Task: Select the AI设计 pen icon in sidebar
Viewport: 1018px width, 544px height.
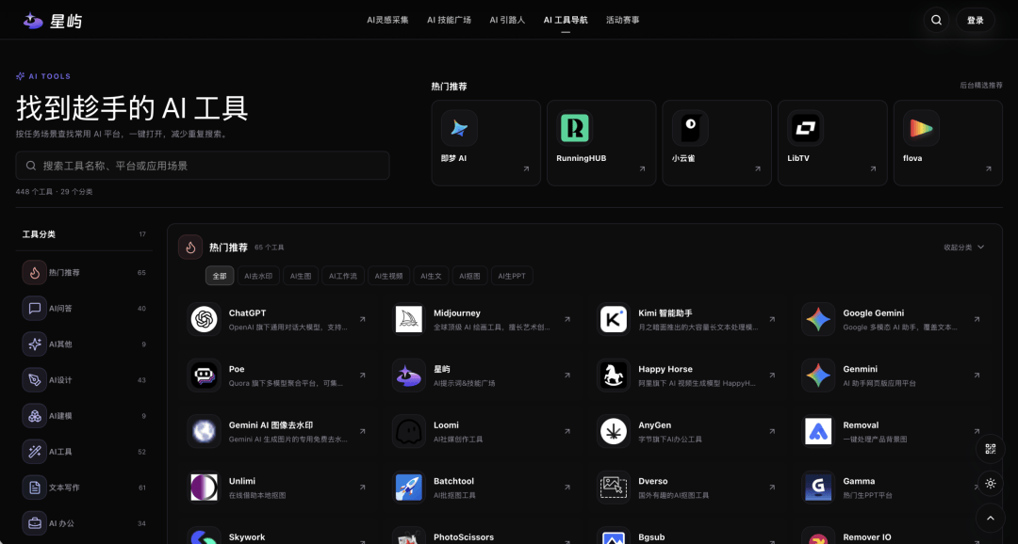Action: click(x=35, y=380)
